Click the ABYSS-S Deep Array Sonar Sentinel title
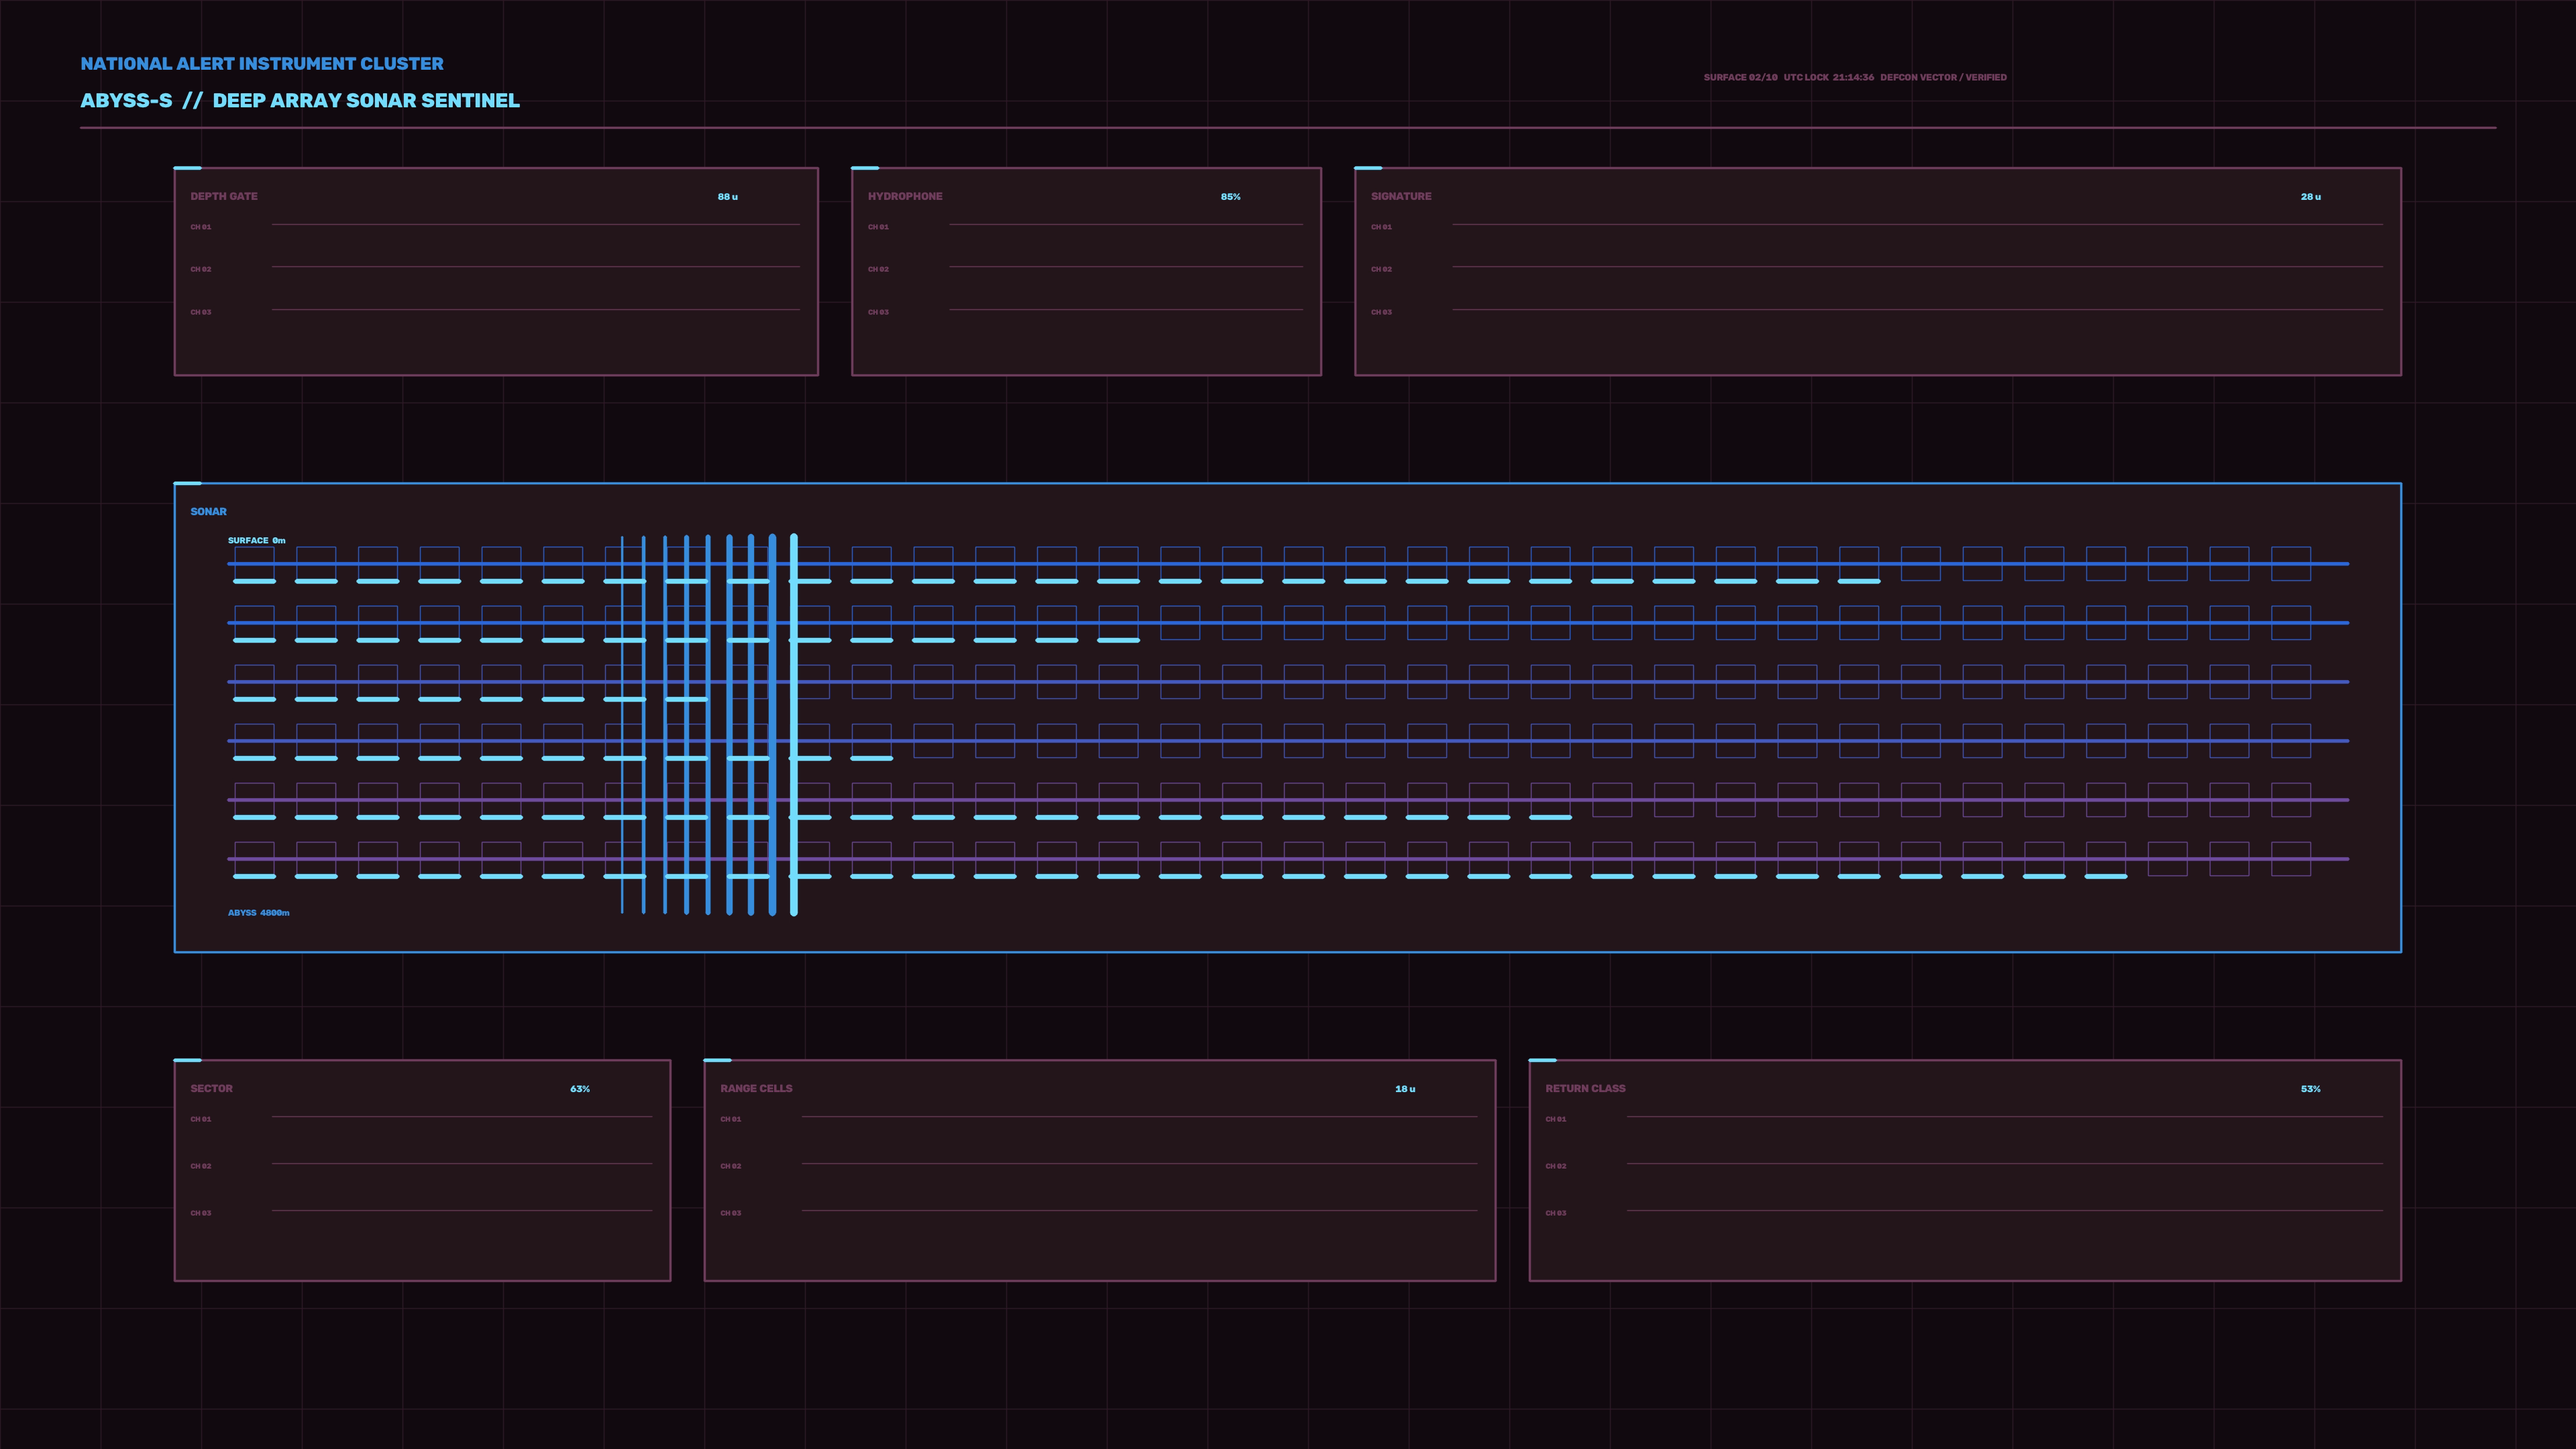 coord(300,101)
